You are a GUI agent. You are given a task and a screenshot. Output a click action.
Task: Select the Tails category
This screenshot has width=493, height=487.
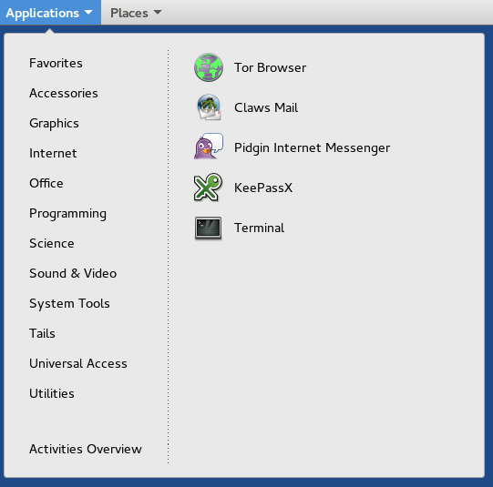42,333
